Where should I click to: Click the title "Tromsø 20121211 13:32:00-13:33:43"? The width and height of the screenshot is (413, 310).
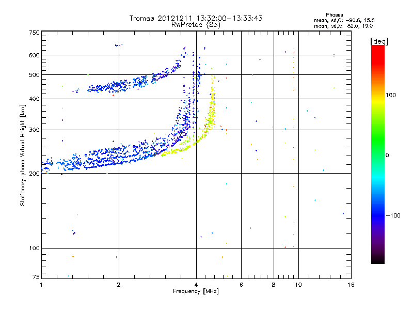pyautogui.click(x=196, y=18)
